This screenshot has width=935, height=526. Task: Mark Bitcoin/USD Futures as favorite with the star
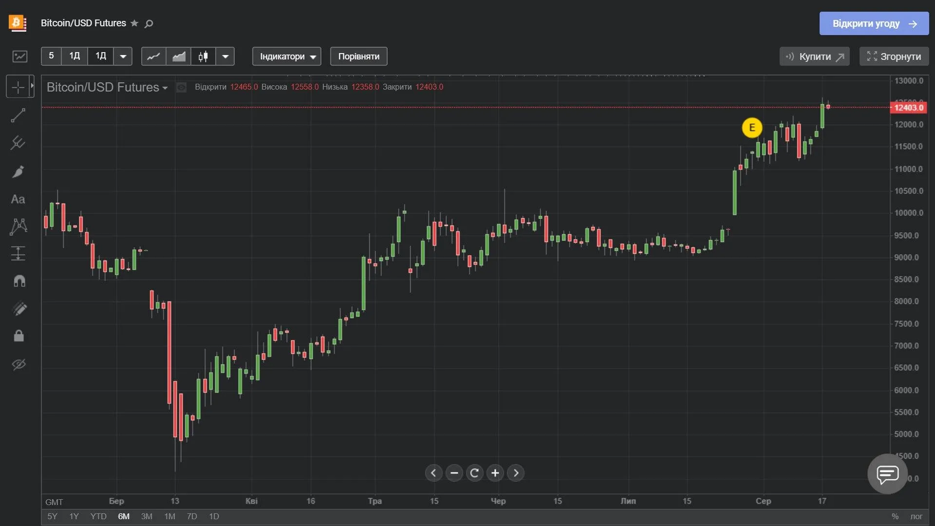pyautogui.click(x=134, y=23)
